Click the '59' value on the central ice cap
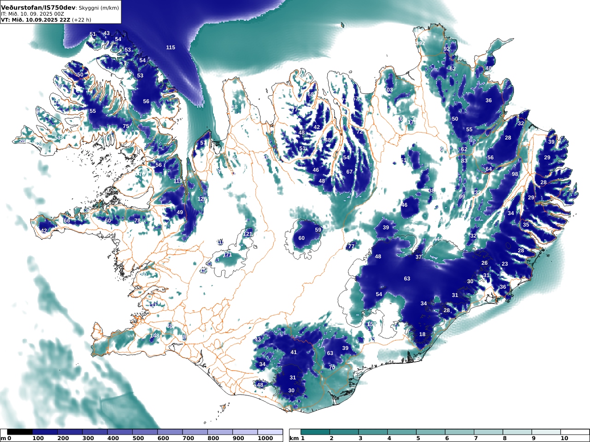The height and width of the screenshot is (442, 590). click(x=318, y=230)
